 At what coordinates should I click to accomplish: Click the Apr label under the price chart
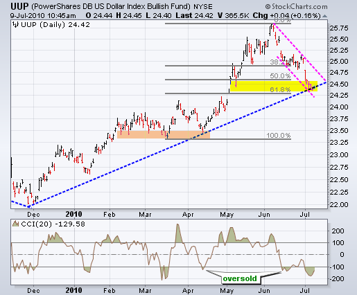tap(188, 215)
